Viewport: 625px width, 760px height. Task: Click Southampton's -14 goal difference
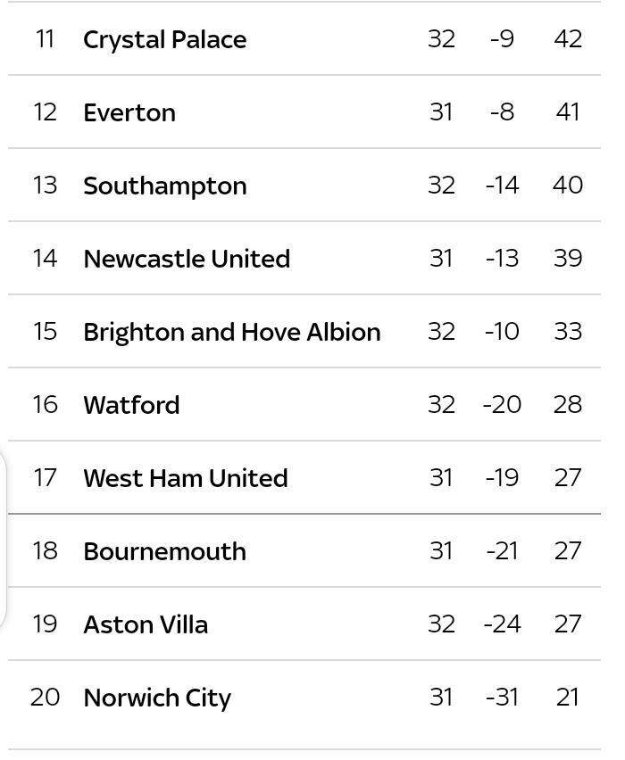502,186
